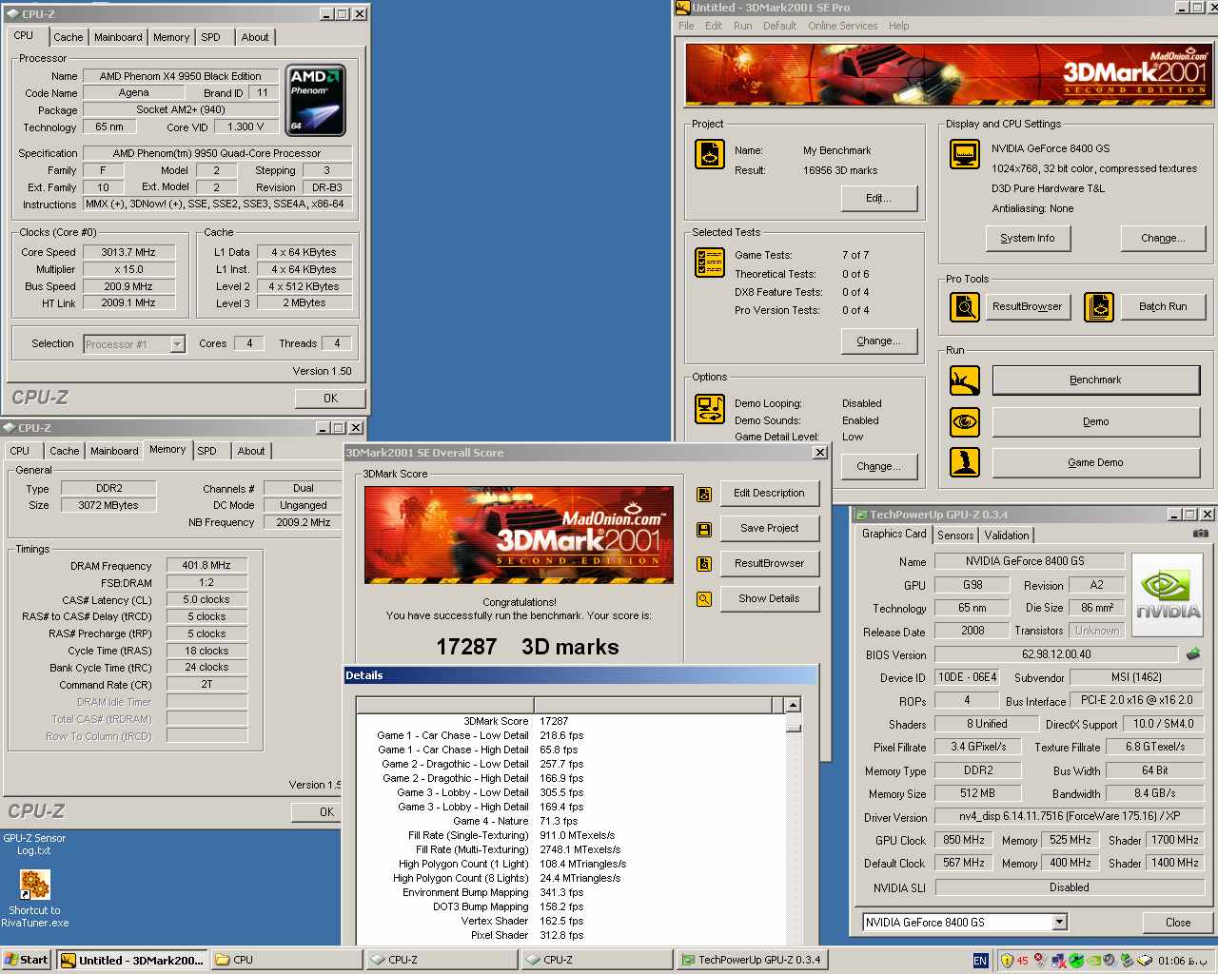Switch to Sensors tab in GPU-Z
Image resolution: width=1218 pixels, height=974 pixels.
[x=955, y=536]
